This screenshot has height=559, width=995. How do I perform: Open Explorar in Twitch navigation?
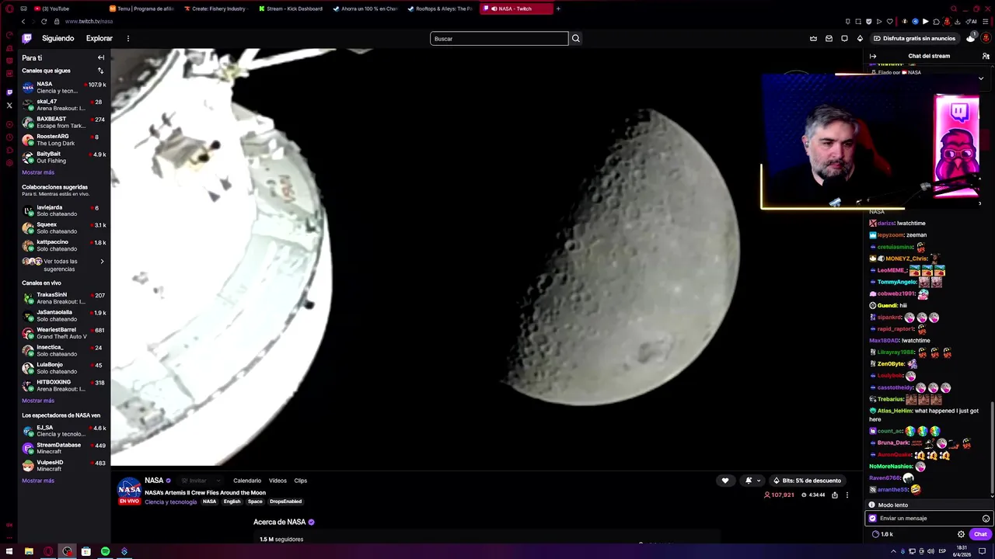click(99, 38)
